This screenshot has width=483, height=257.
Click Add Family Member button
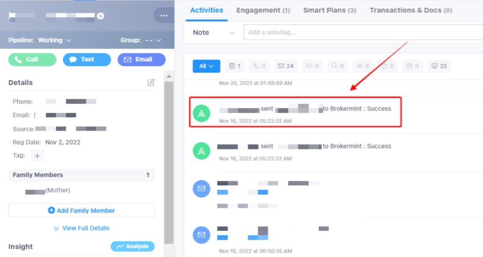(x=82, y=210)
